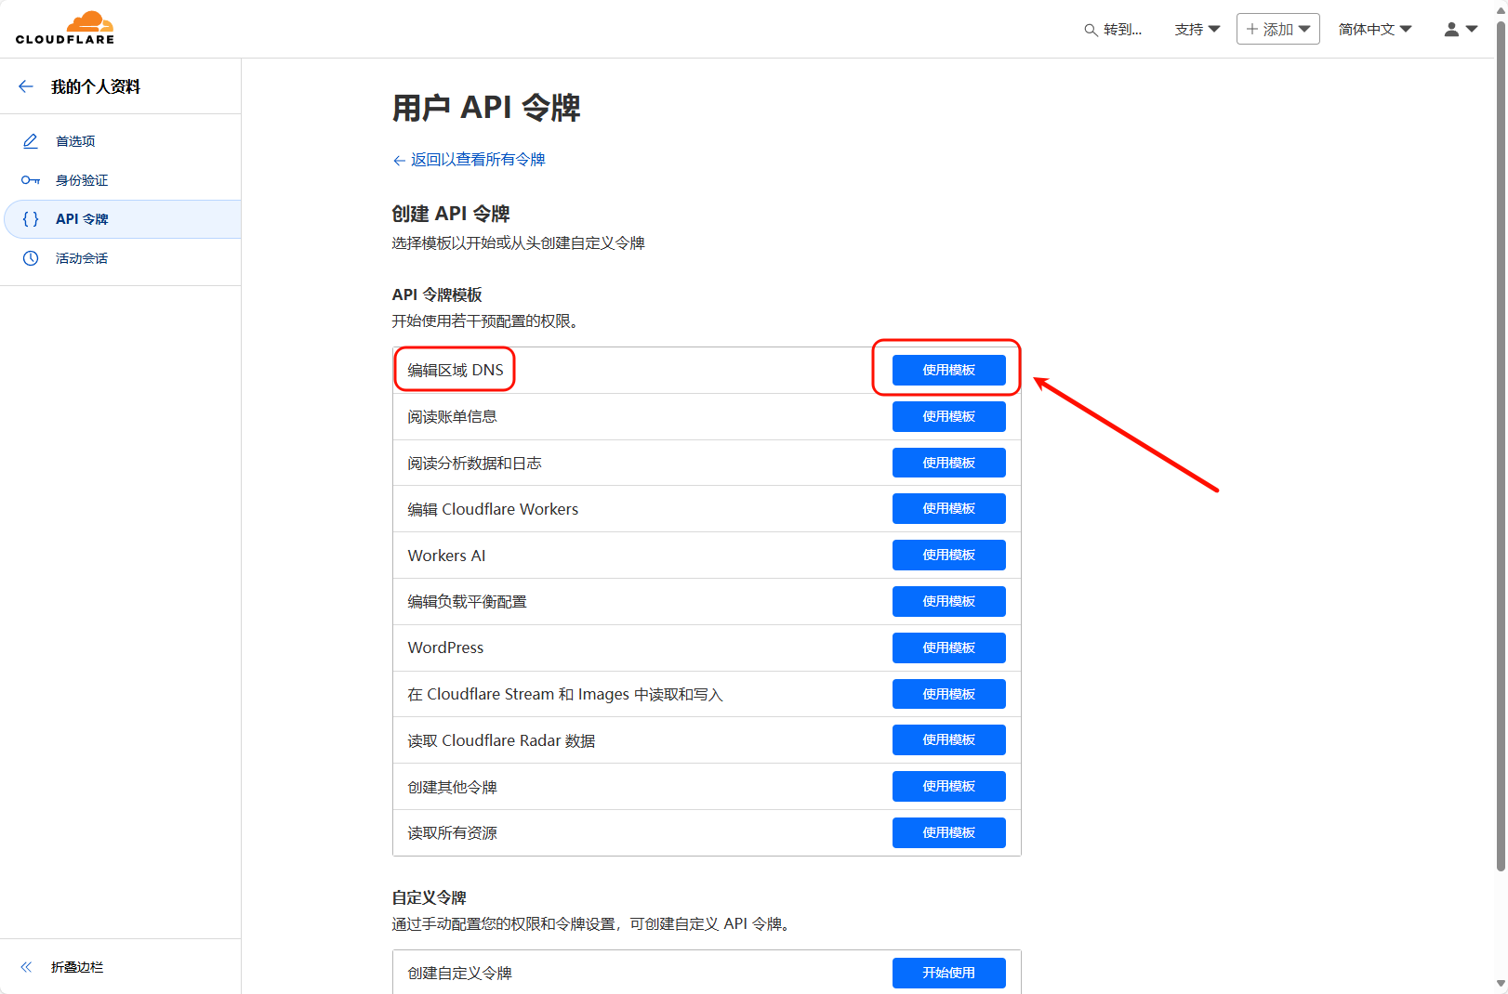1508x994 pixels.
Task: Open the 简体中文 language selector
Action: [1374, 30]
